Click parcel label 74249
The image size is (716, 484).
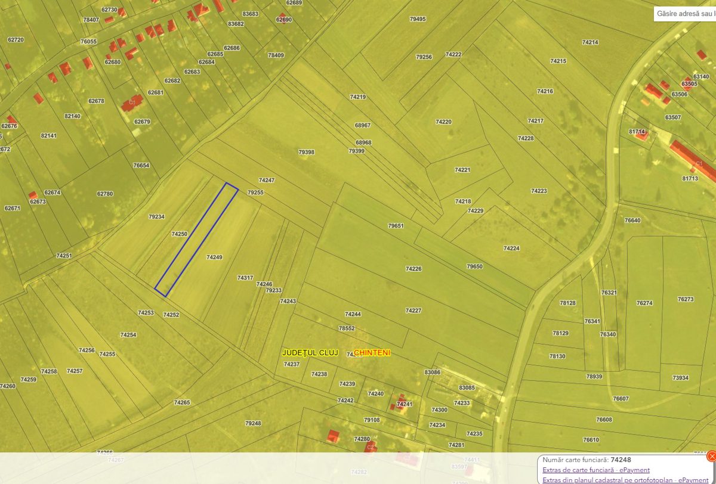214,257
